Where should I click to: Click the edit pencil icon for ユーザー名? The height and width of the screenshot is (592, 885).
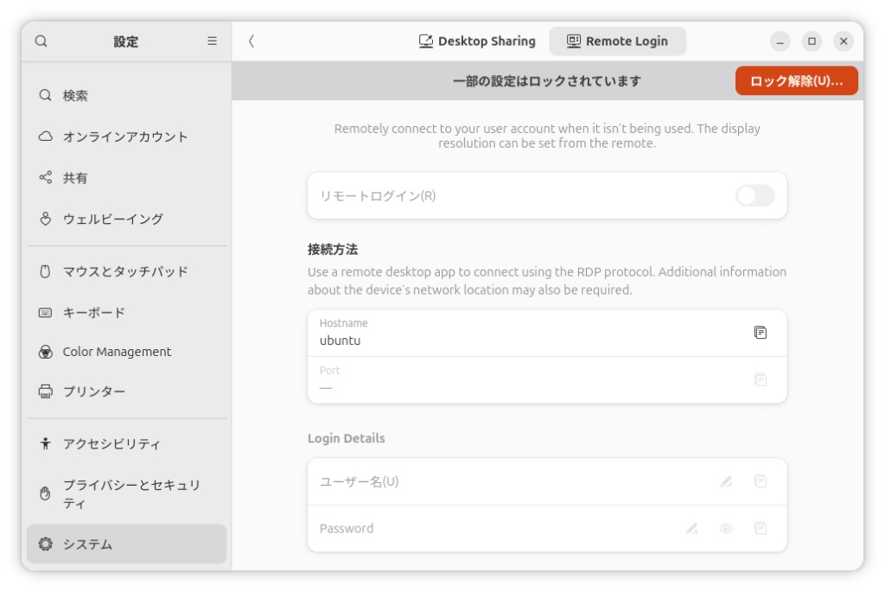point(726,481)
